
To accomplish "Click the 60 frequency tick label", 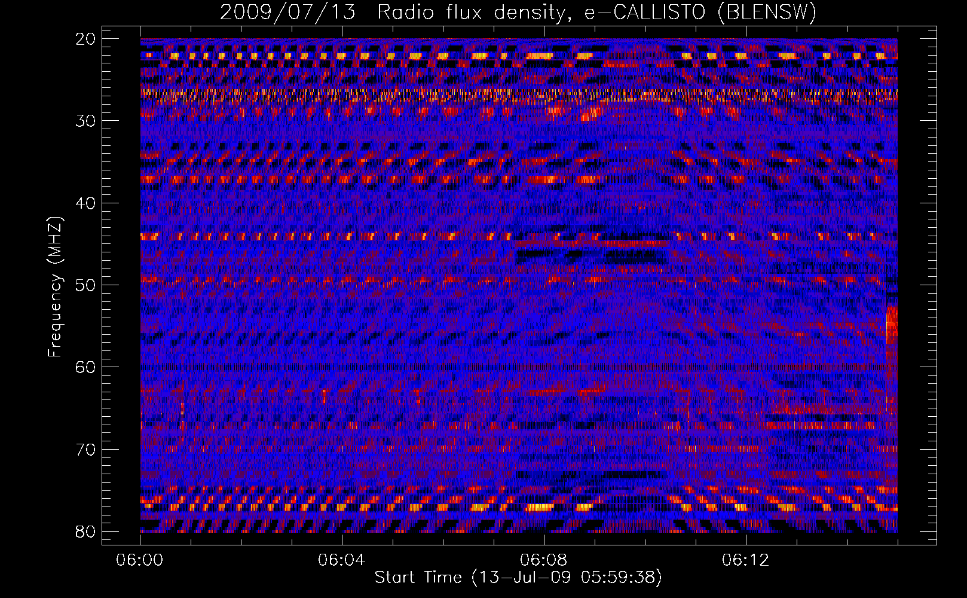I will 85,367.
